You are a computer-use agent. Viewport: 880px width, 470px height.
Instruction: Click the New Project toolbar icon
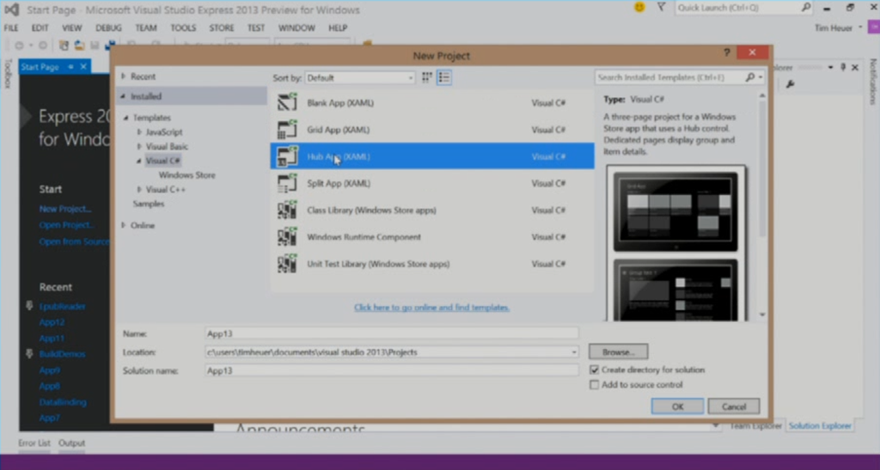64,45
